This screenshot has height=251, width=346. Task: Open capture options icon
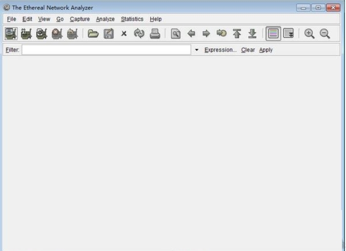pos(26,33)
